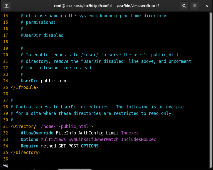Open a new terminal tab
This screenshot has height=170, width=213.
tap(6, 6)
